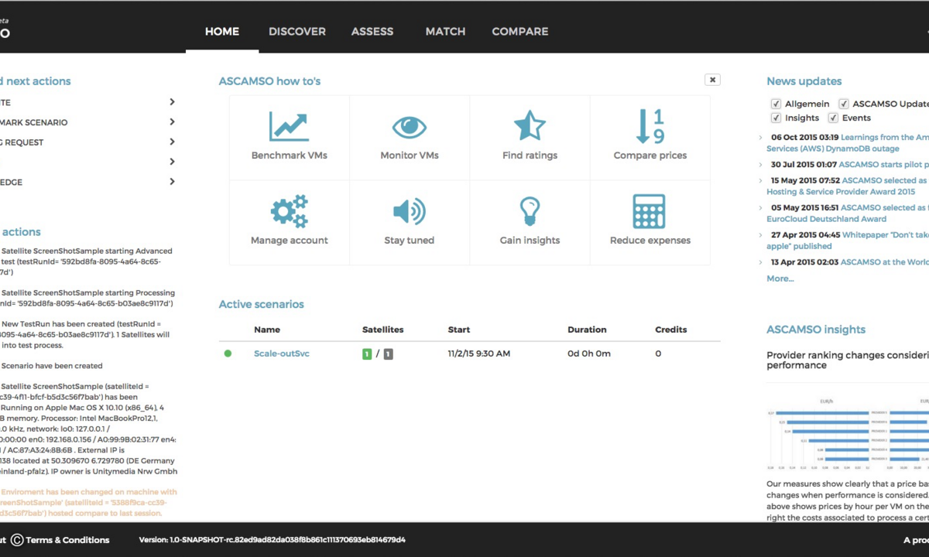
Task: Expand the 06 Oct 2015 news item
Action: pyautogui.click(x=761, y=137)
